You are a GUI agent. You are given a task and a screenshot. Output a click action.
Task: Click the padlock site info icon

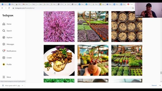(13, 8)
